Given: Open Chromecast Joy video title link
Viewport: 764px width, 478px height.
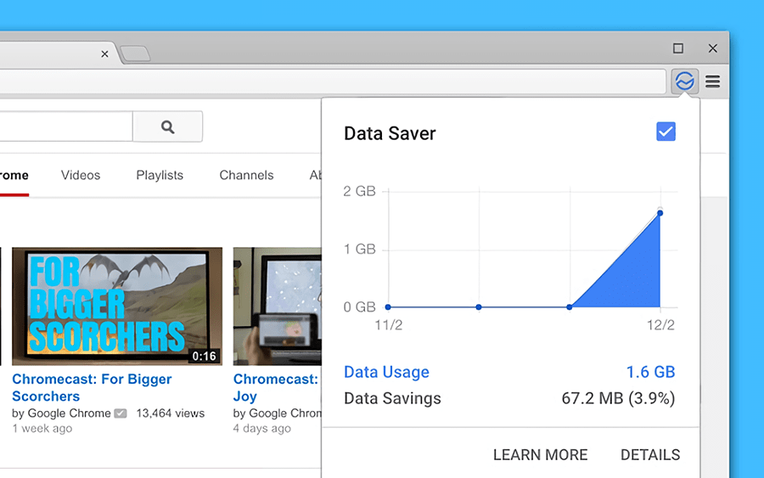Looking at the screenshot, I should pyautogui.click(x=276, y=387).
